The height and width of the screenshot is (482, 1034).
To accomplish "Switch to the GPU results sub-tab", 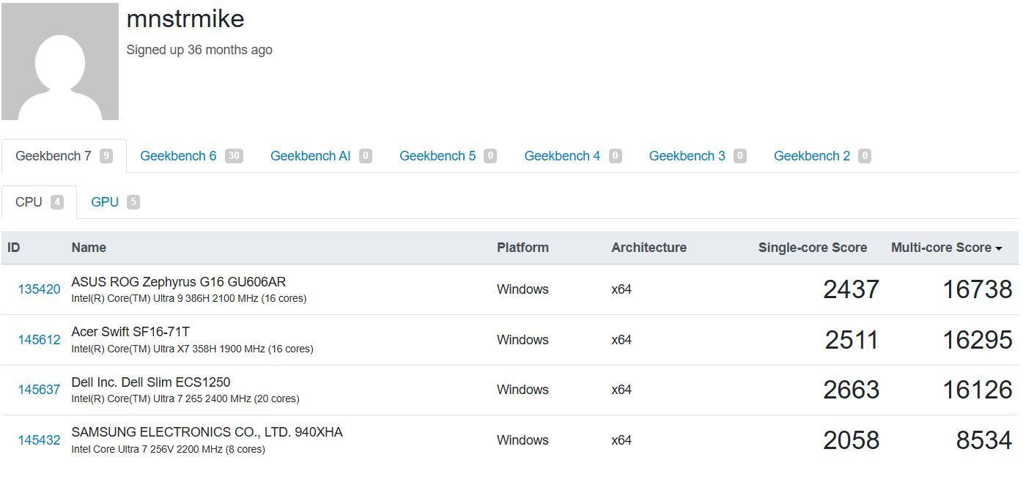I will (x=115, y=202).
